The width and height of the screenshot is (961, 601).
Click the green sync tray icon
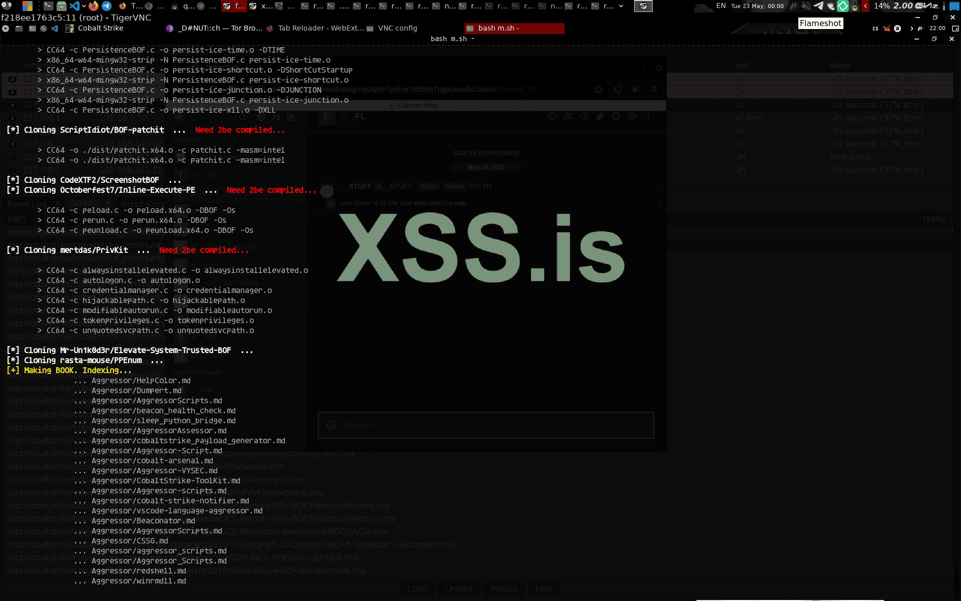[x=843, y=6]
